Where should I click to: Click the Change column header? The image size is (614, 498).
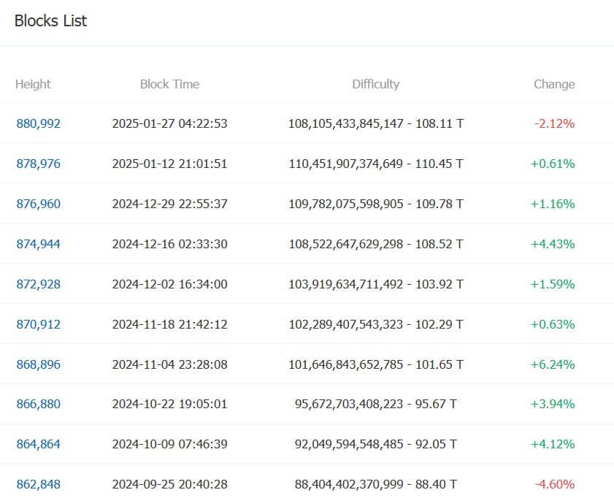click(554, 84)
